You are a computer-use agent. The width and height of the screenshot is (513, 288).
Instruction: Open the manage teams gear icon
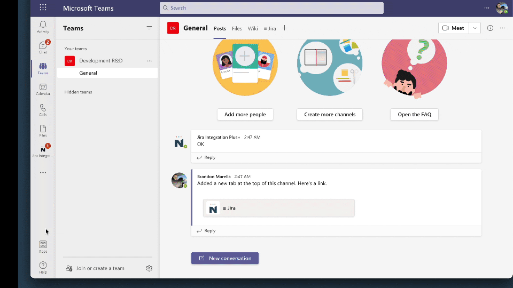point(149,268)
